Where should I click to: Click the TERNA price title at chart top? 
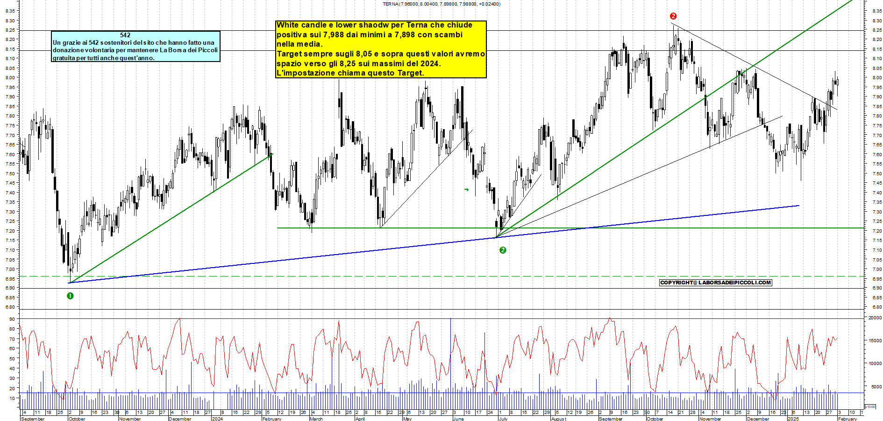(x=441, y=4)
